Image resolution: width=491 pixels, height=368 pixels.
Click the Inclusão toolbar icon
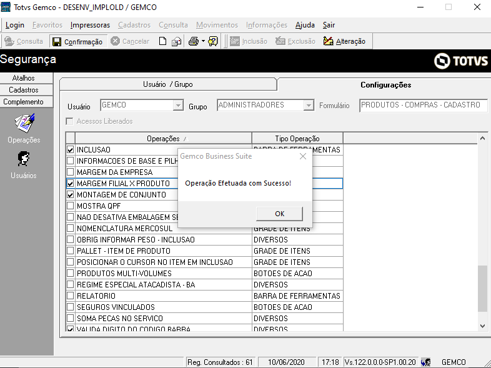coord(234,41)
